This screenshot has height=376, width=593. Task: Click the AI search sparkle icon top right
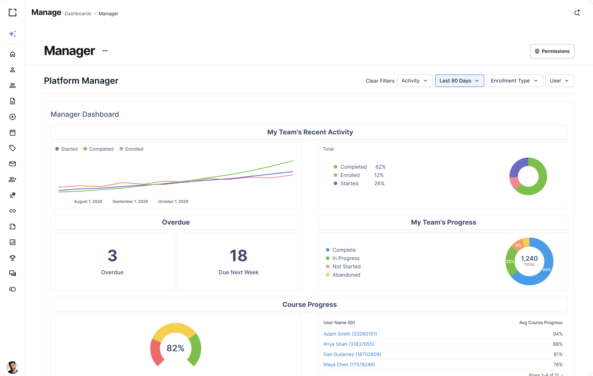click(x=577, y=13)
